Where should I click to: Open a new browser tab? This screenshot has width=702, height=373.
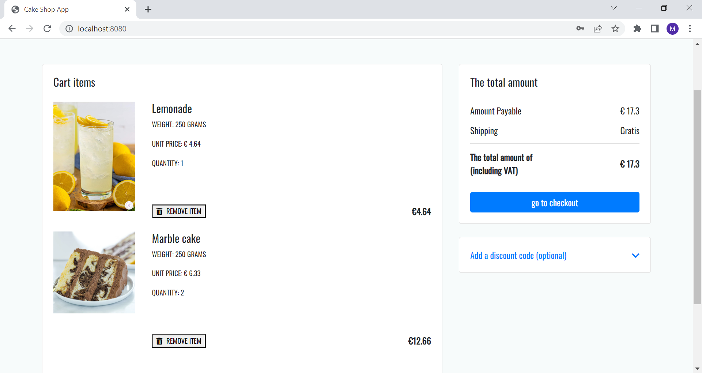[148, 10]
